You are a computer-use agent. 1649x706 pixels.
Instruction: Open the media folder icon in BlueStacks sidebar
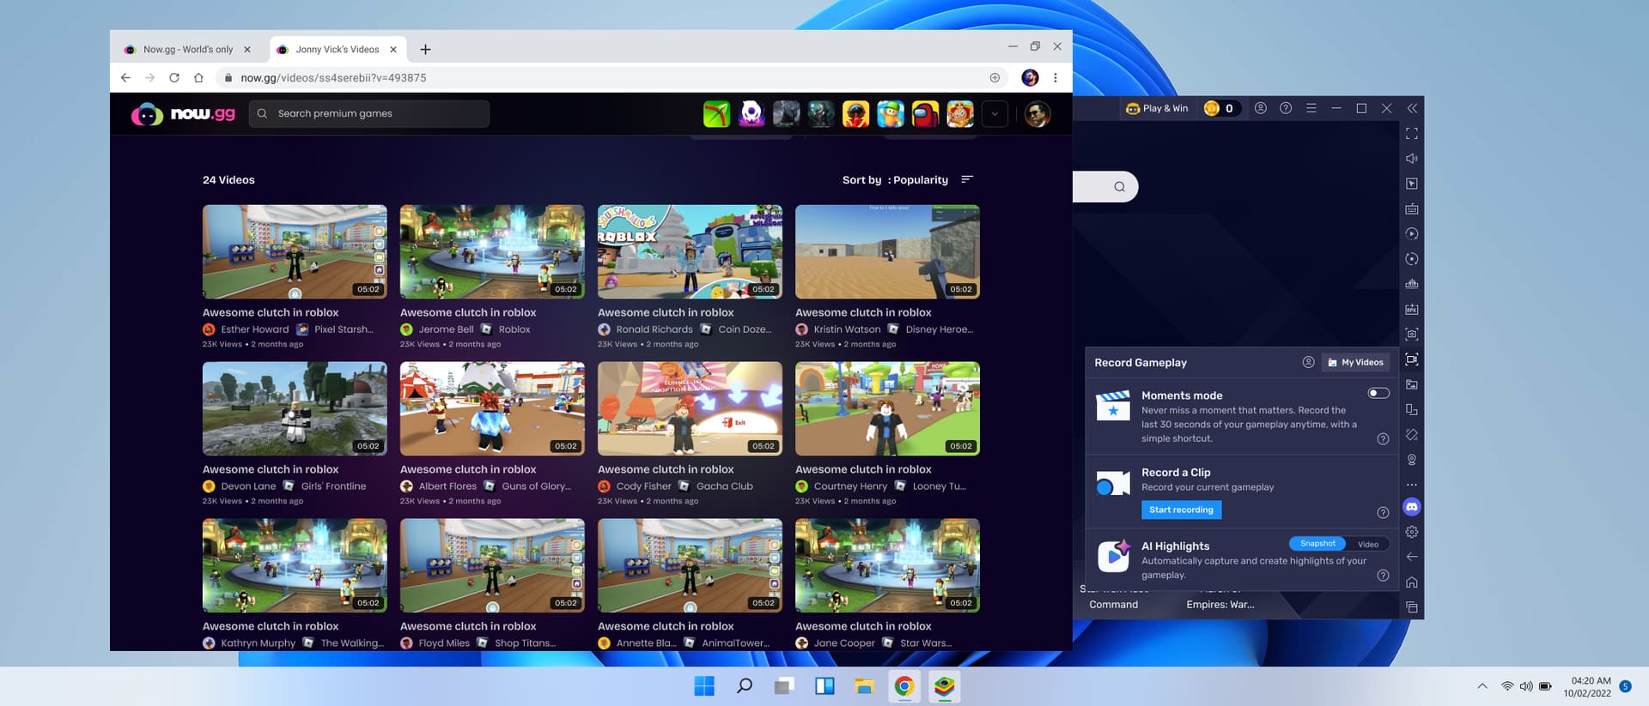click(x=1412, y=384)
